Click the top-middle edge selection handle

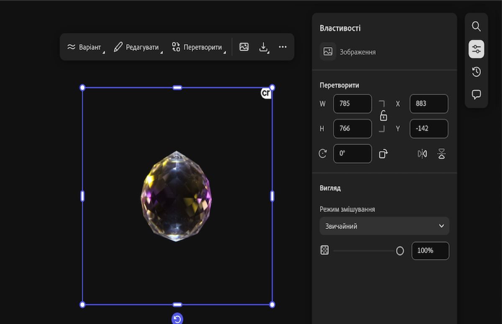click(177, 87)
